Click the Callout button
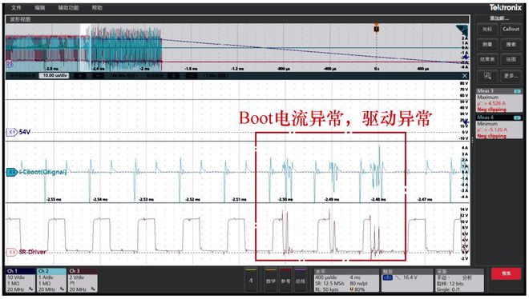Screen dimensions: 529x299 tap(511, 30)
